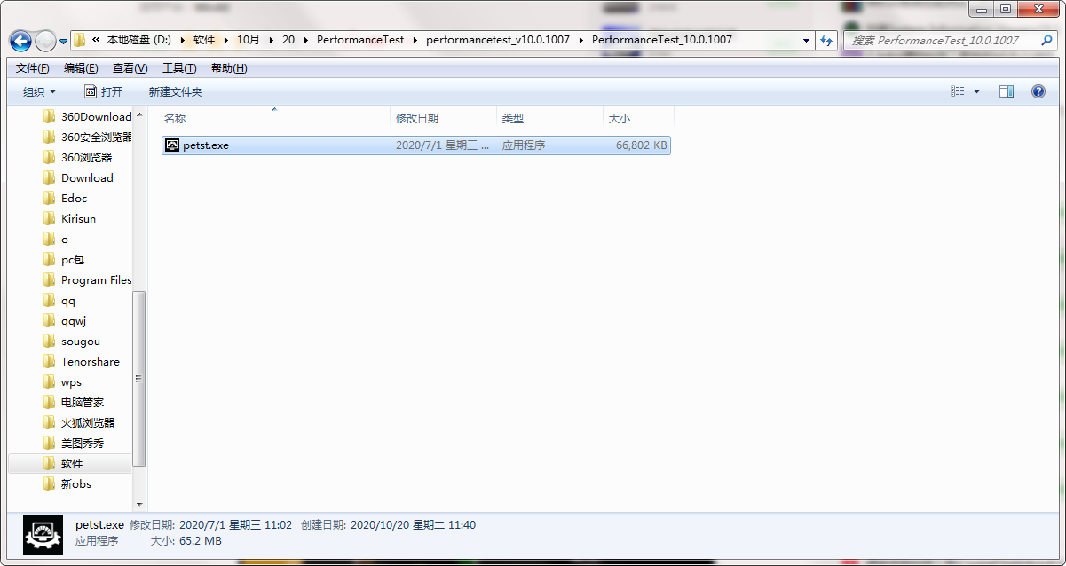Click the search magnifier icon
The width and height of the screenshot is (1066, 566).
(1045, 40)
